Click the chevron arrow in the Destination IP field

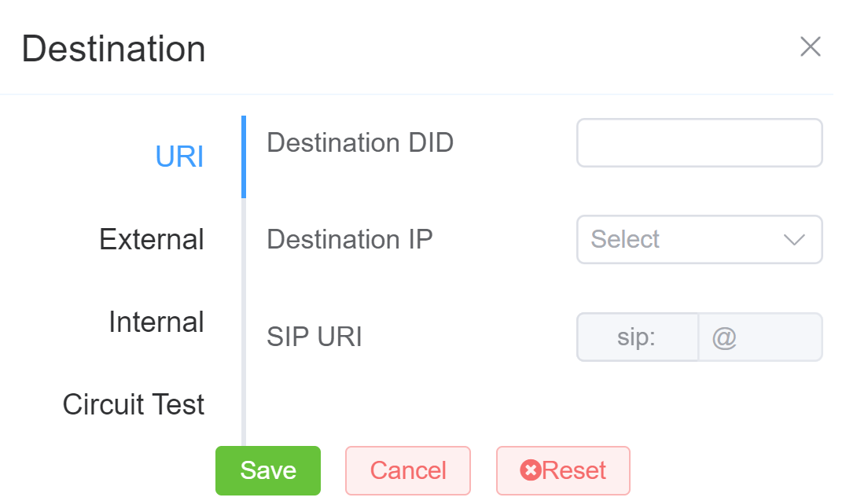point(795,240)
